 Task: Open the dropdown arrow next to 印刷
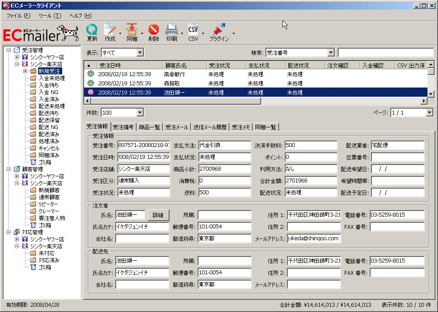182,33
